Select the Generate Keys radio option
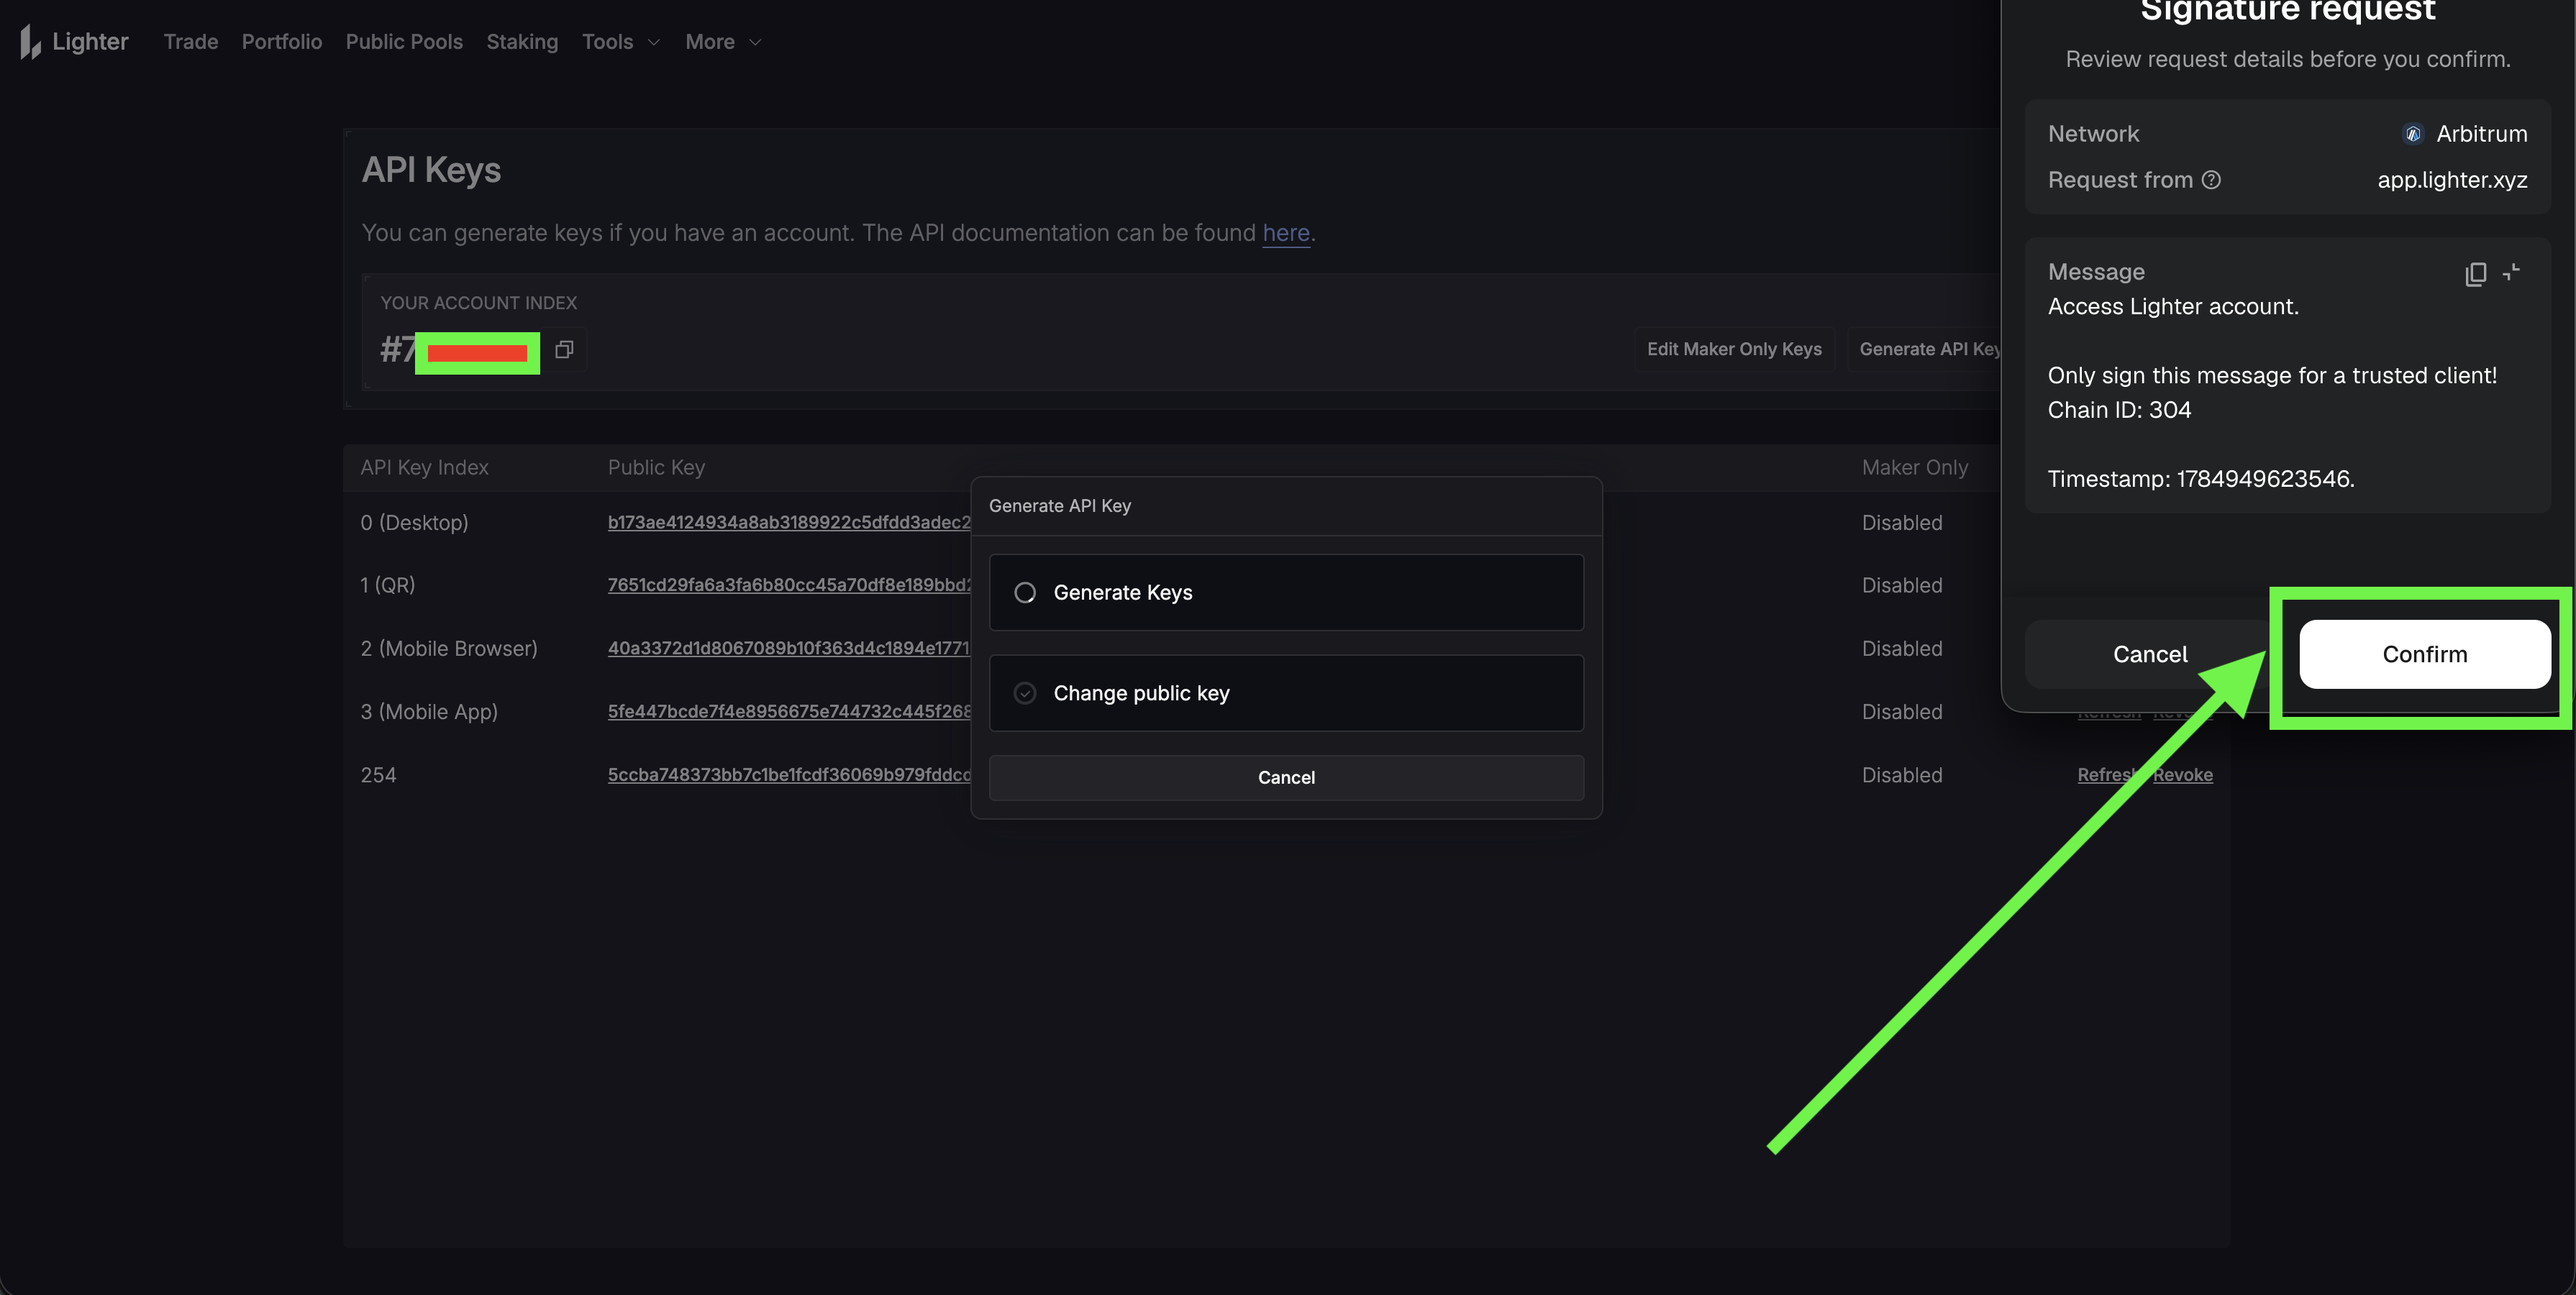The width and height of the screenshot is (2576, 1295). (1286, 592)
